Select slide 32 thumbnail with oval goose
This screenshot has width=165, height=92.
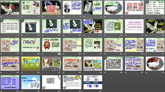click(x=155, y=63)
